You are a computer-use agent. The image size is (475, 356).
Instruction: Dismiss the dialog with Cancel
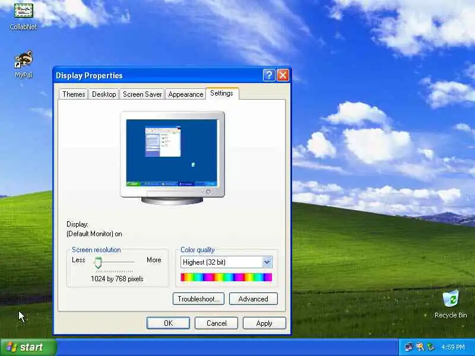point(216,323)
